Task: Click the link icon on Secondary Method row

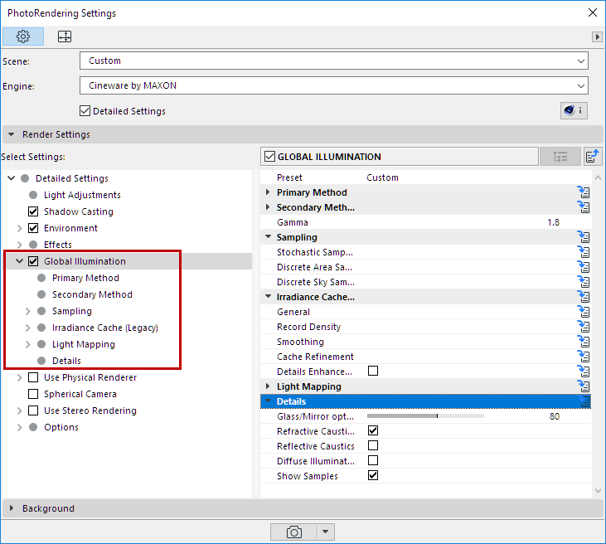Action: pos(584,207)
